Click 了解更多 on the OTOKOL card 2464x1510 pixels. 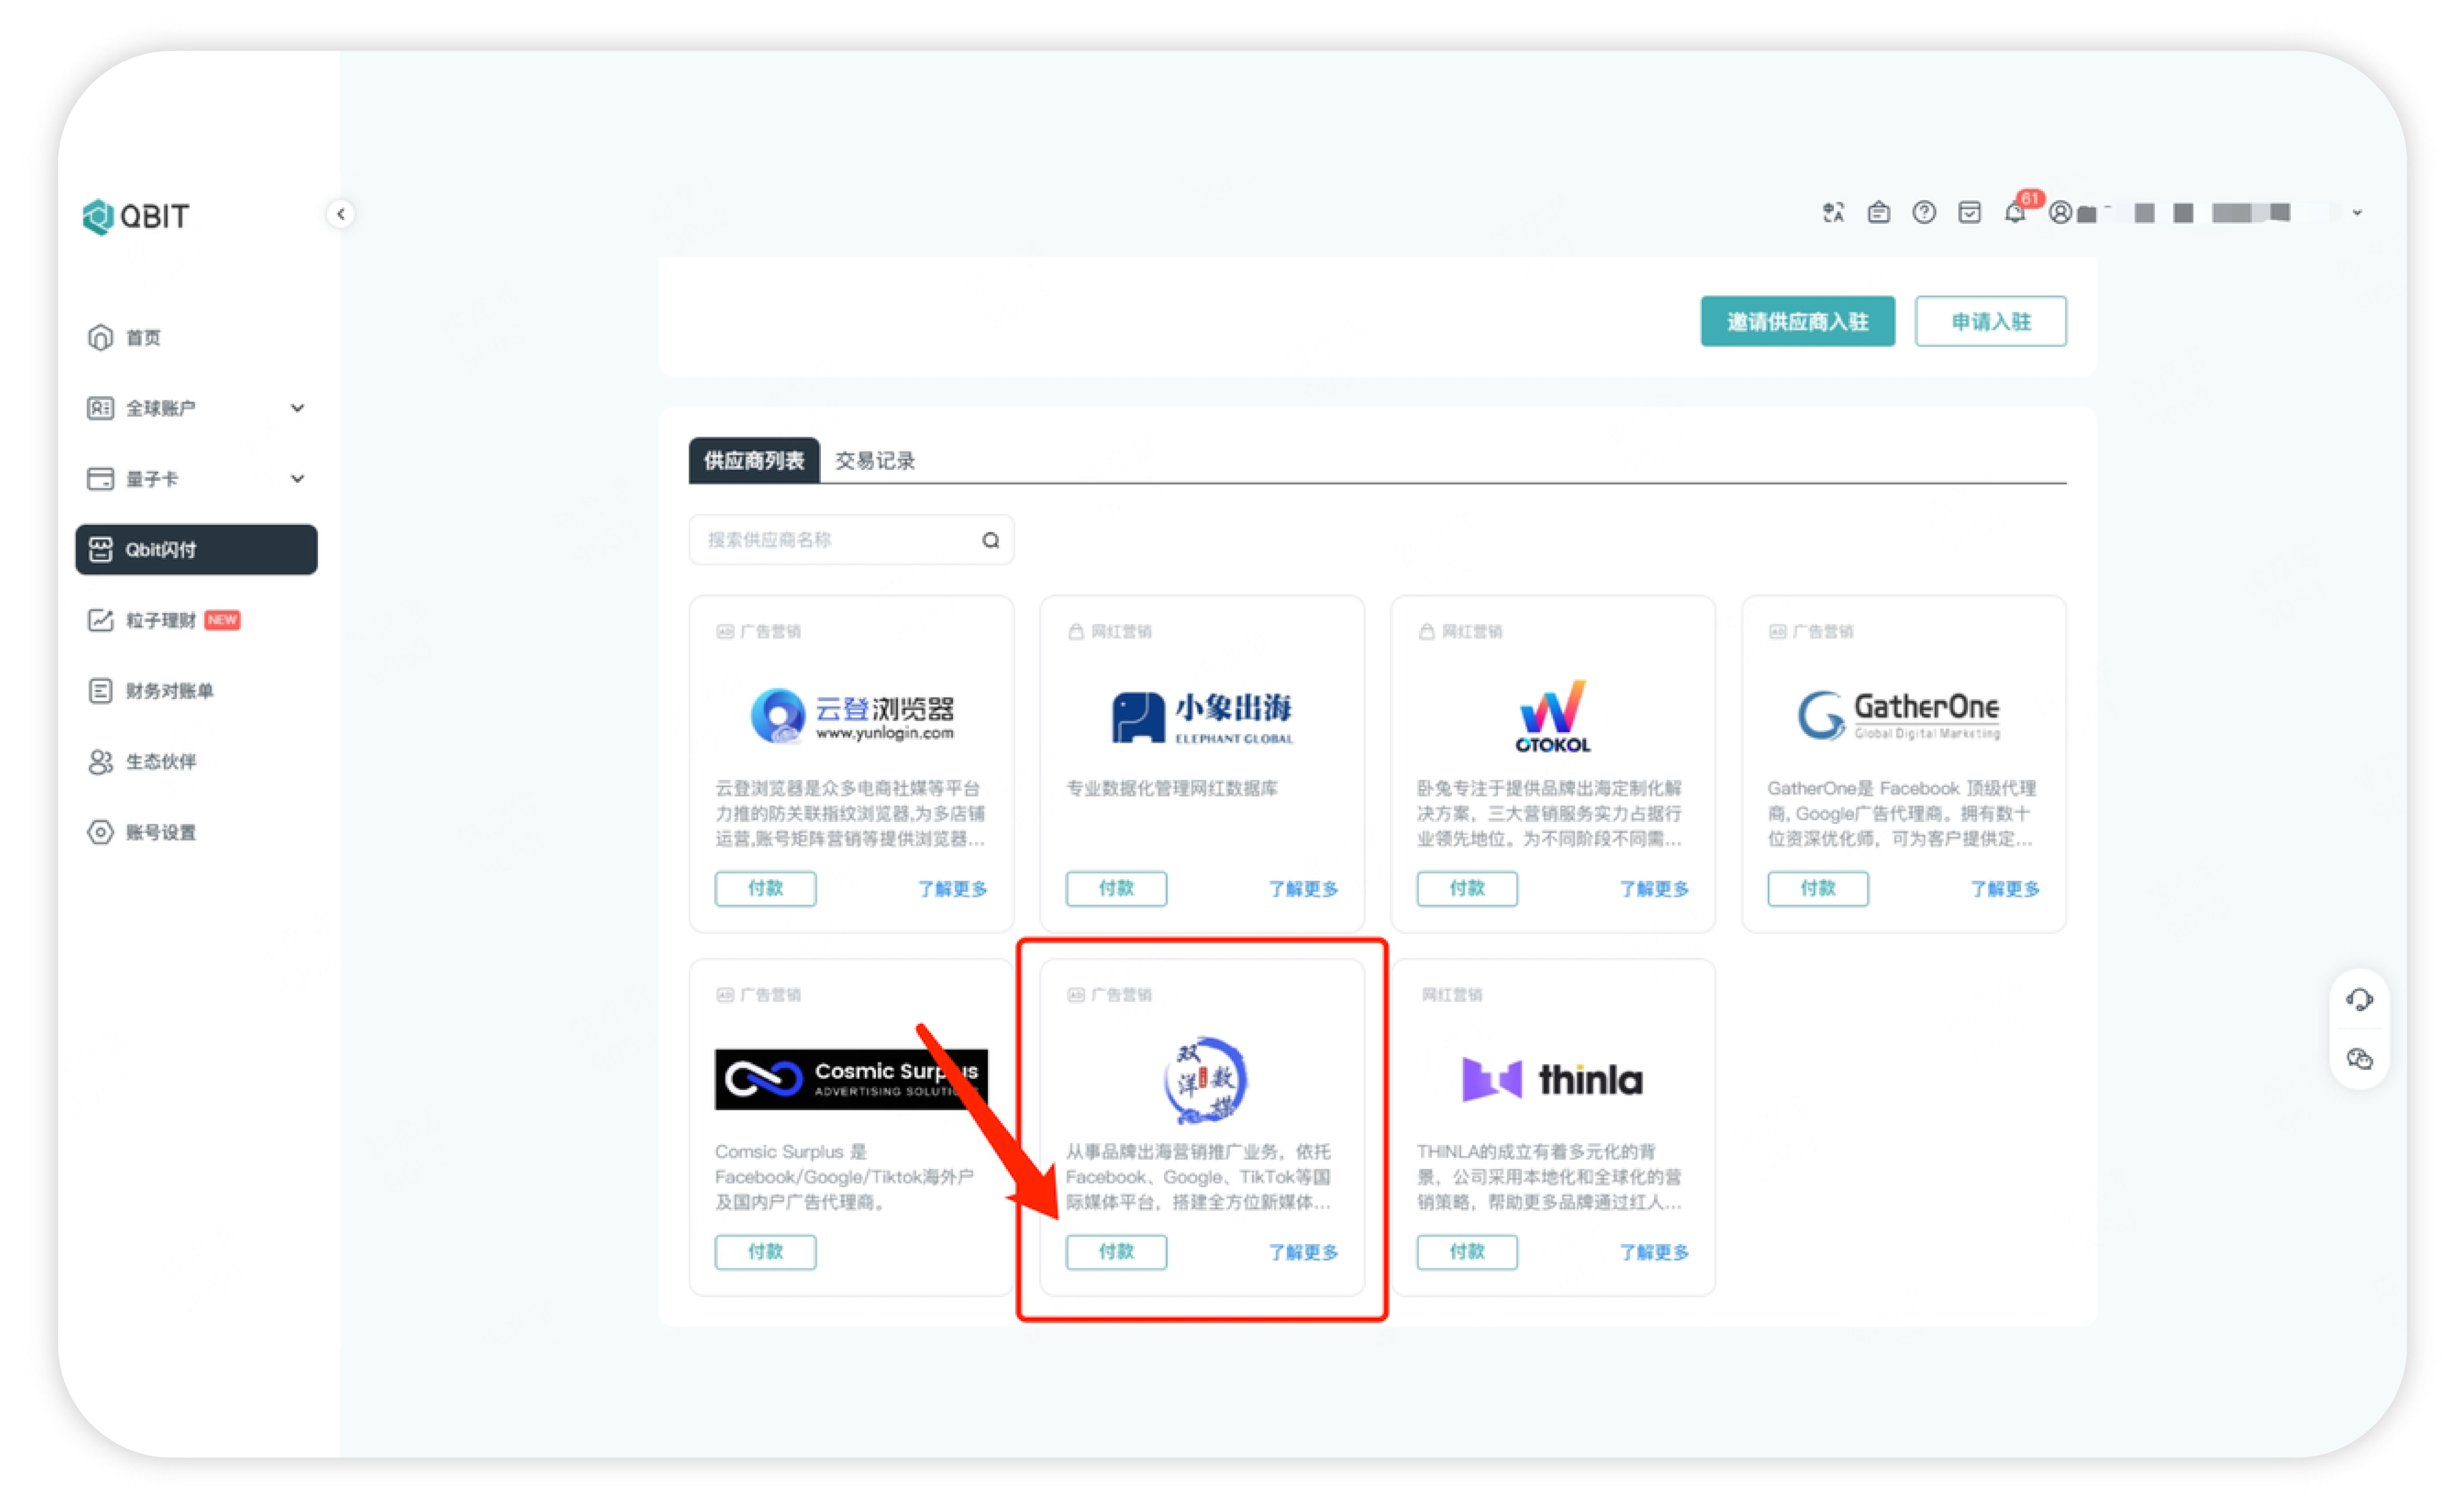coord(1654,888)
